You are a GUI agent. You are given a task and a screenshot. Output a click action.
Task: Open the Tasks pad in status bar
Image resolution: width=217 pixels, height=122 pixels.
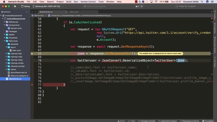[132, 121]
